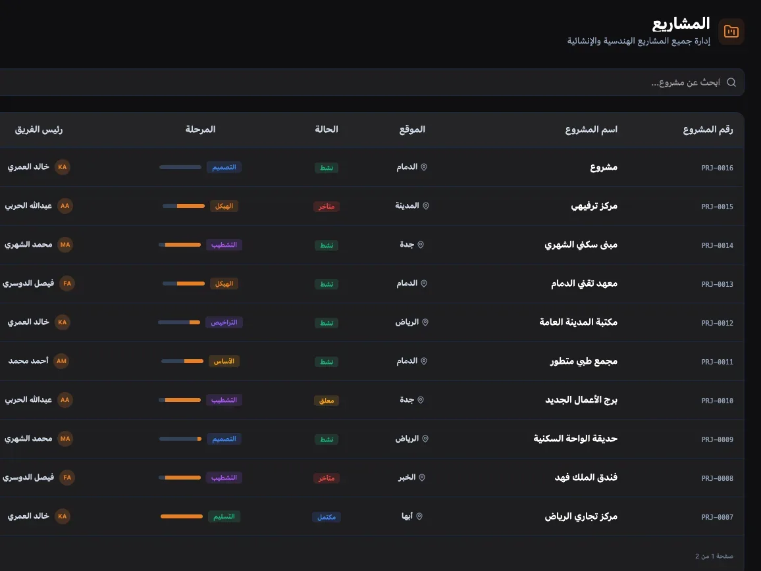This screenshot has width=761, height=571.
Task: Click التصميم phase tag in PRJ-0016 row
Action: (x=224, y=167)
